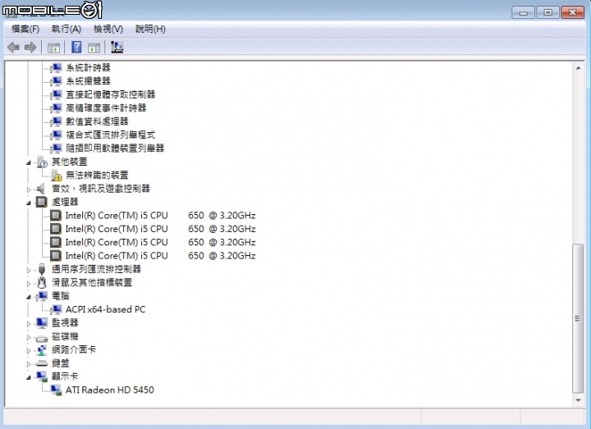Select 高精確度事件計時器 device icon
591x429 pixels.
[57, 108]
